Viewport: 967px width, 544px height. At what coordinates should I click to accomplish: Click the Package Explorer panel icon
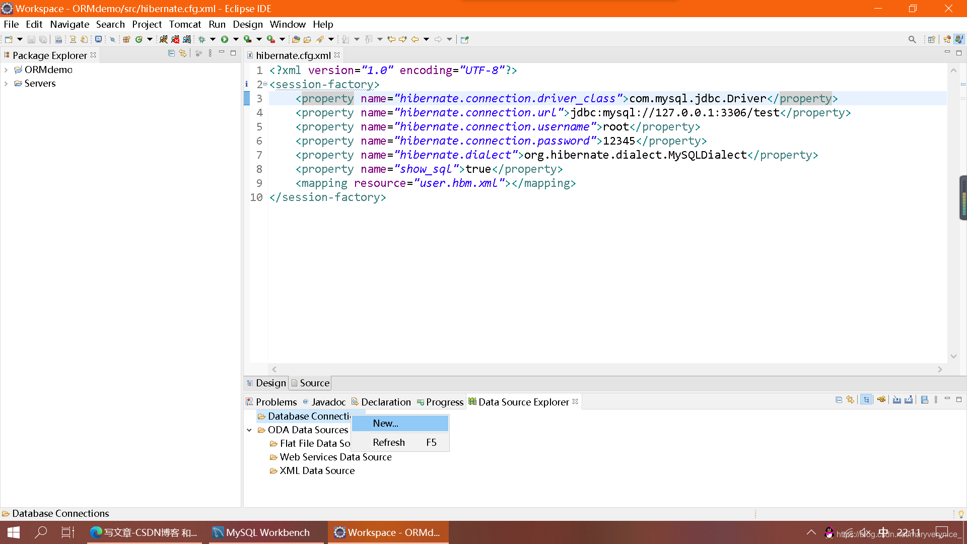(8, 54)
